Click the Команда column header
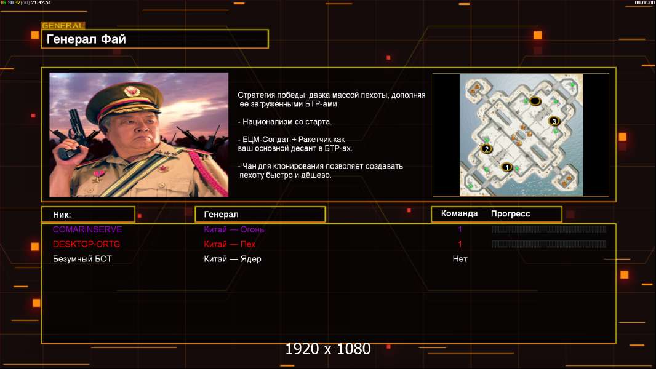This screenshot has height=369, width=656. pos(459,213)
